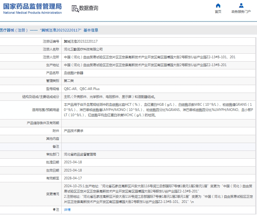Select registration number 冀械注准20232220117 value
The height and width of the screenshot is (216, 257).
(81, 41)
